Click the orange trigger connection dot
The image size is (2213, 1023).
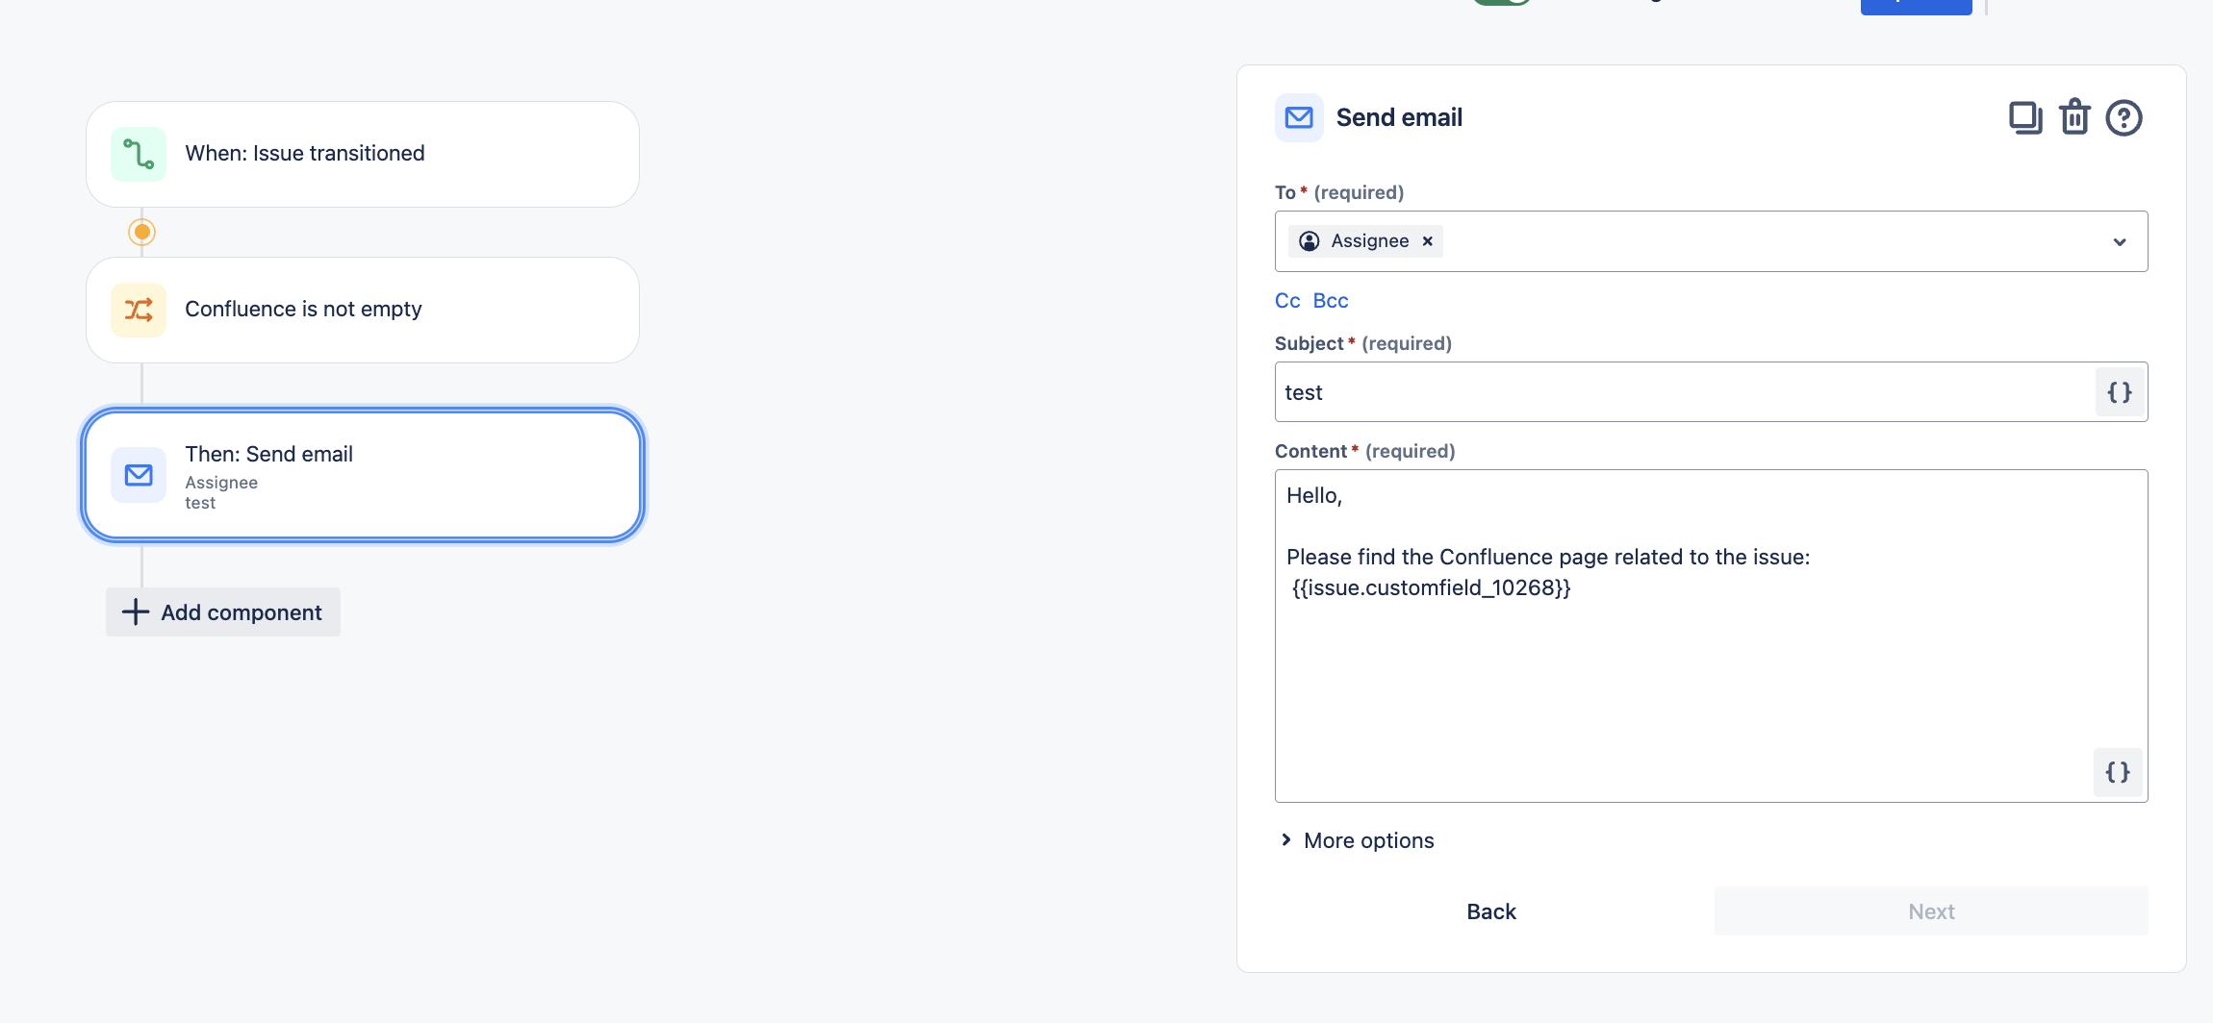[140, 231]
